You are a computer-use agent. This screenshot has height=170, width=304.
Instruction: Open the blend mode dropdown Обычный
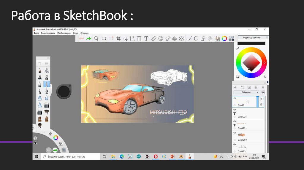pos(246,92)
